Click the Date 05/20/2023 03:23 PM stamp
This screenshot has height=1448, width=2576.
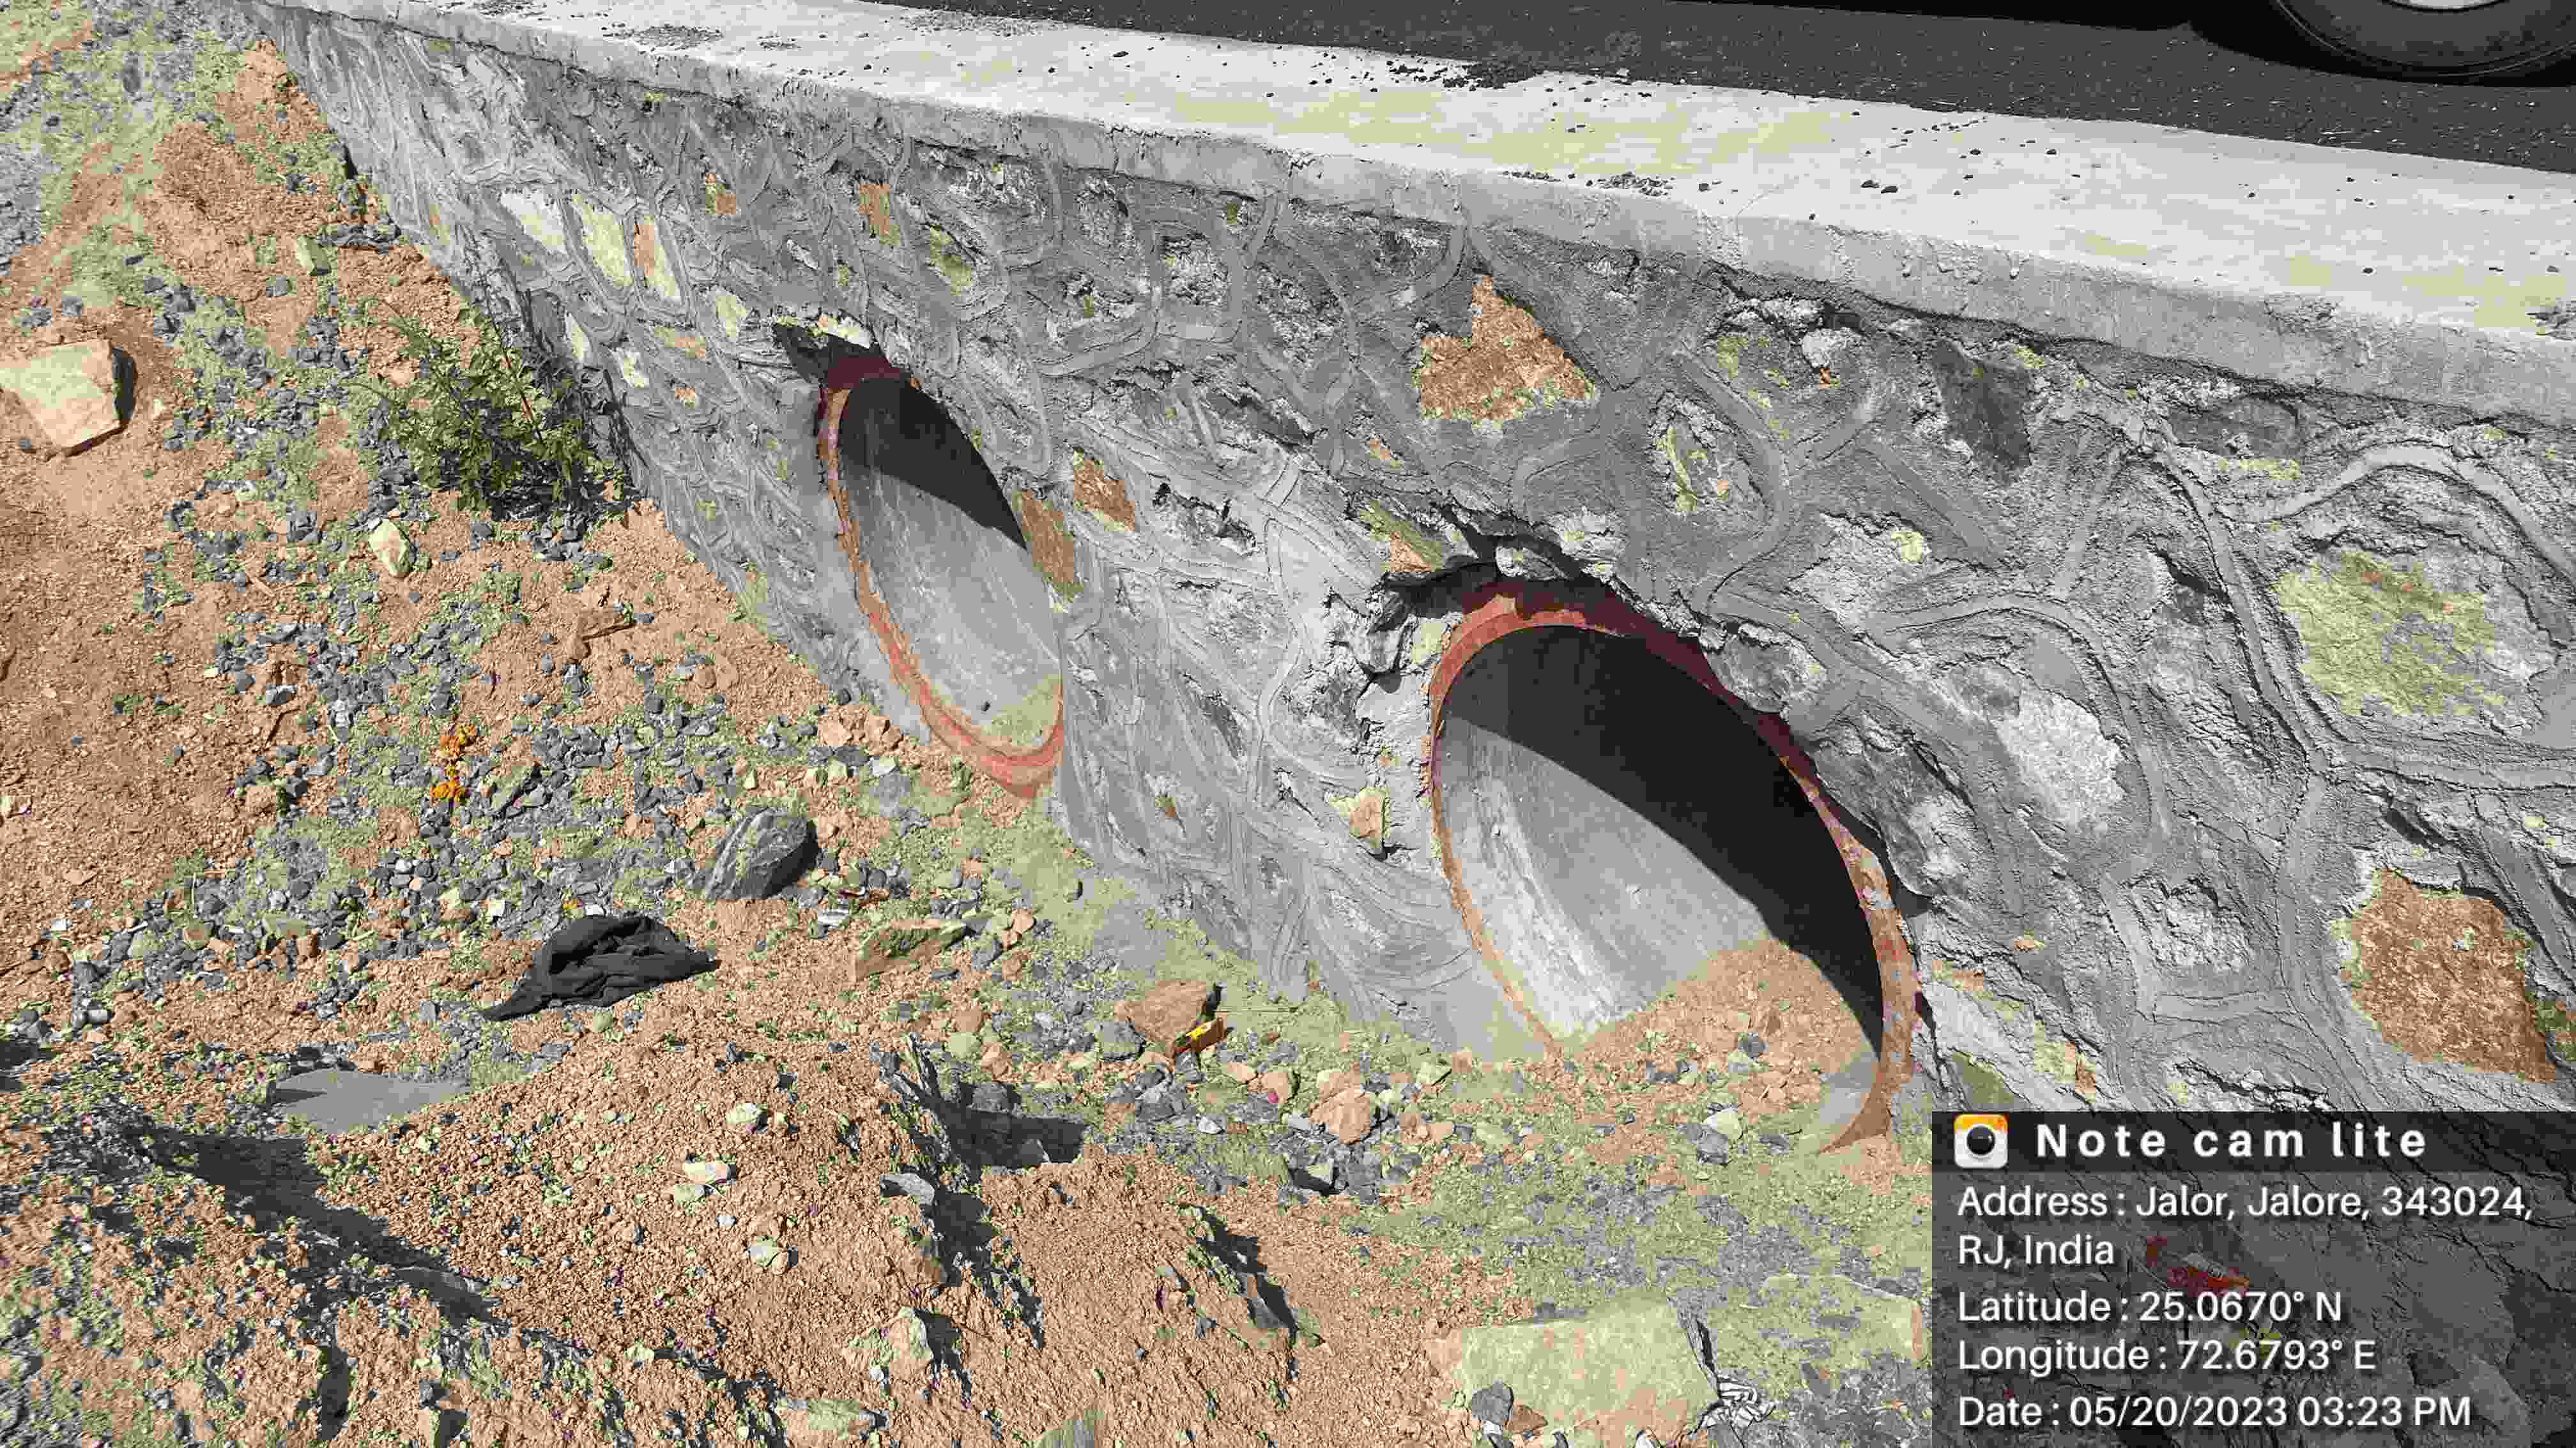[2214, 1412]
